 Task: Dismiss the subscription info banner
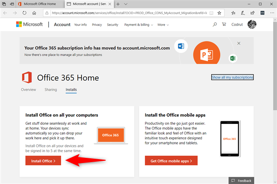[x=239, y=43]
